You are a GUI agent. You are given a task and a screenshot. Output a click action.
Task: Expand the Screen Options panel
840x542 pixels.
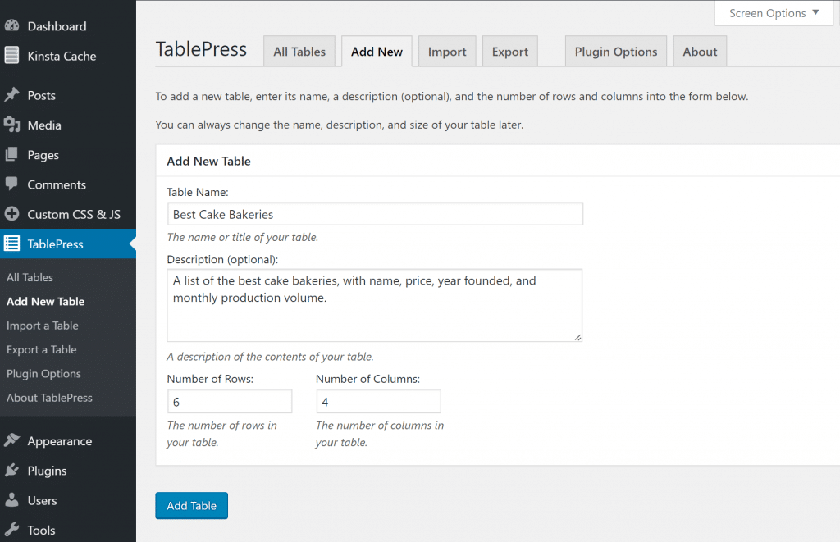(x=772, y=13)
